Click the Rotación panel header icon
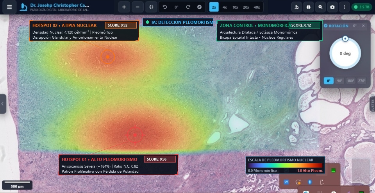Viewport: 375px width, 193px height. click(325, 26)
